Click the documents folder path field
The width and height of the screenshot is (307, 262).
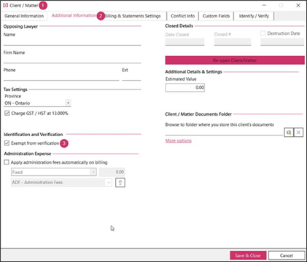[224, 132]
